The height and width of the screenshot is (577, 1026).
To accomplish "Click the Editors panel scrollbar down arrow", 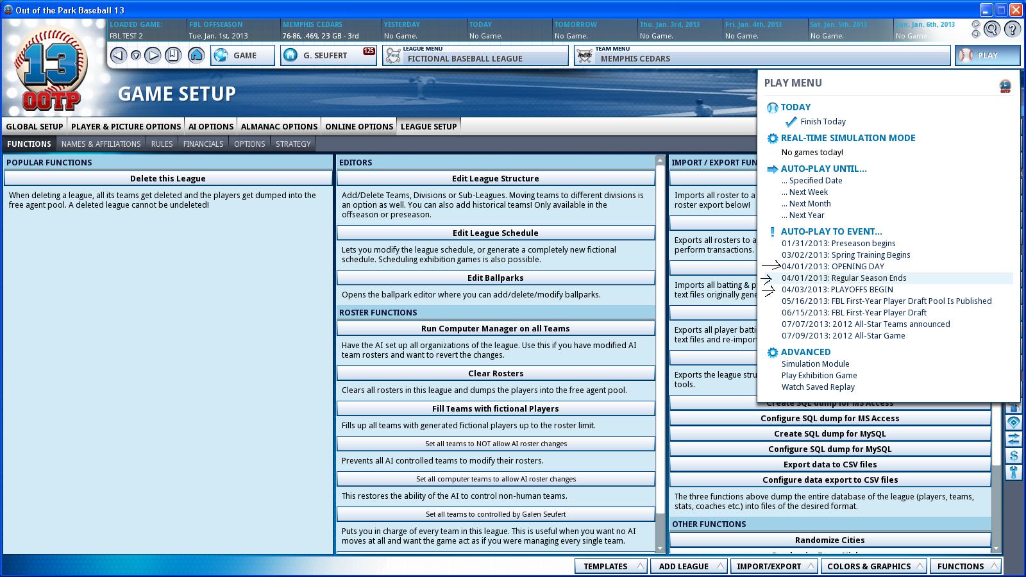I will pyautogui.click(x=660, y=548).
